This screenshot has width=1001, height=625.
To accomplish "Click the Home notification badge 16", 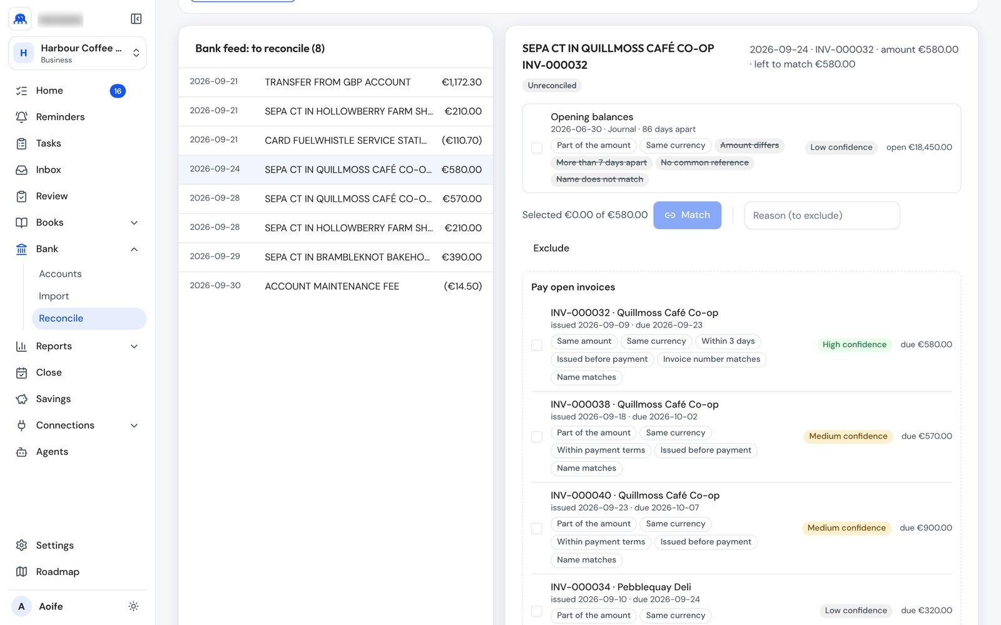I will coord(118,91).
